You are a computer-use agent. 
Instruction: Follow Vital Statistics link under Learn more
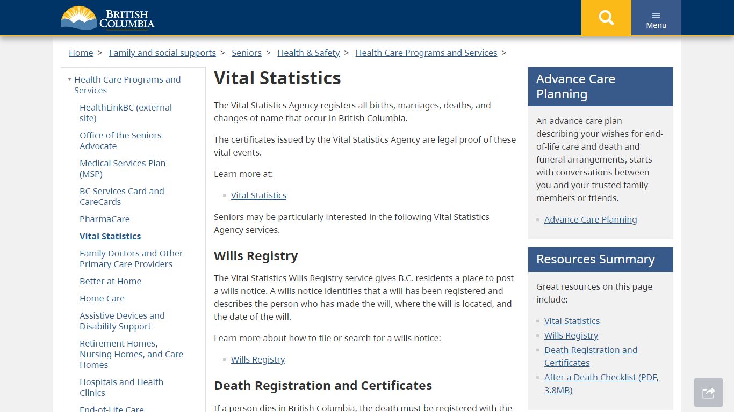[x=258, y=195]
